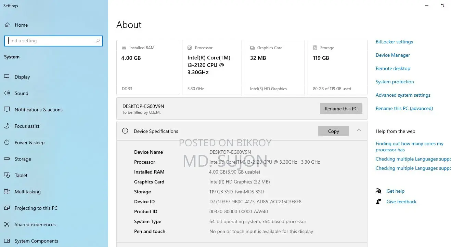
Task: Copy the device specifications
Action: coord(334,131)
